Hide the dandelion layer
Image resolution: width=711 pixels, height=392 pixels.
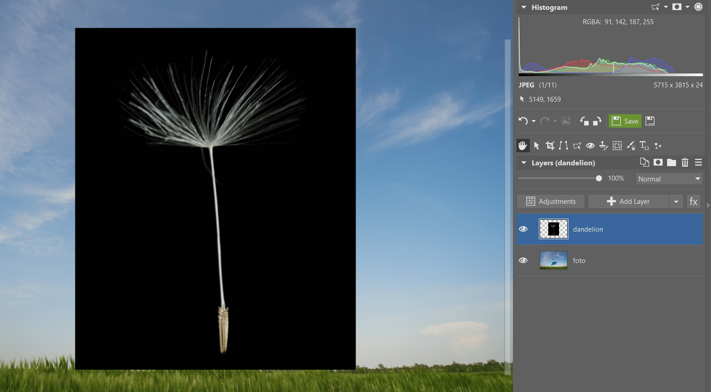(x=523, y=229)
